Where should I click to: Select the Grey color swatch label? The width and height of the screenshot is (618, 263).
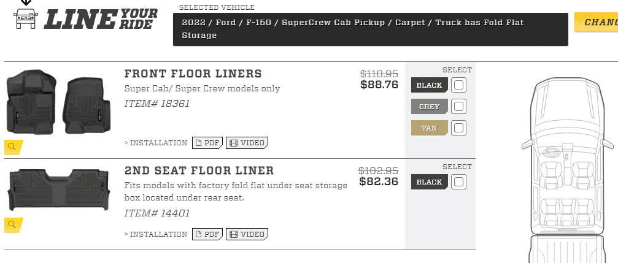[x=429, y=107]
